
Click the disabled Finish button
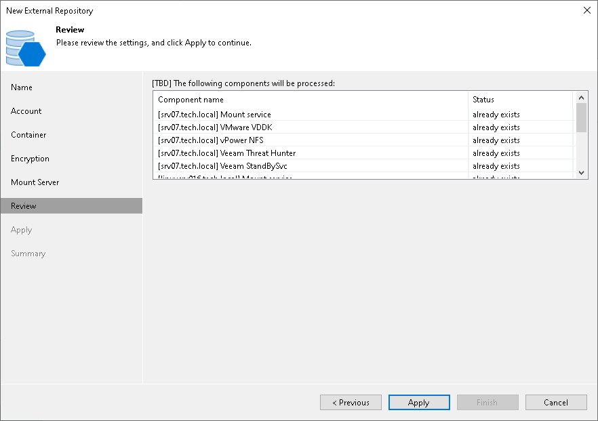(487, 402)
